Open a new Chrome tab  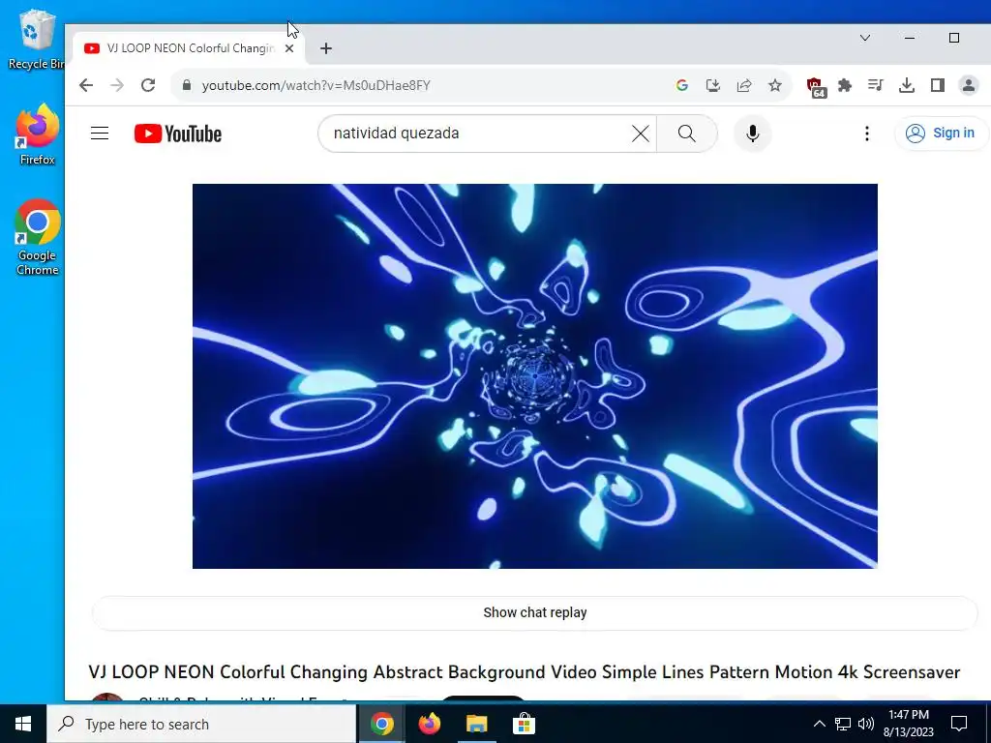tap(326, 48)
